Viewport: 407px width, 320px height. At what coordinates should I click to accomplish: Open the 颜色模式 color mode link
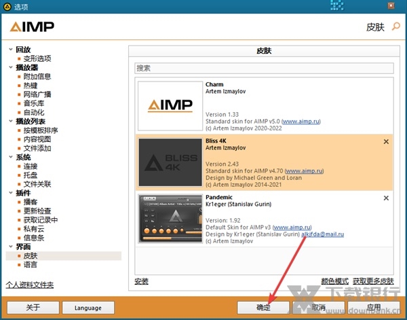click(335, 281)
